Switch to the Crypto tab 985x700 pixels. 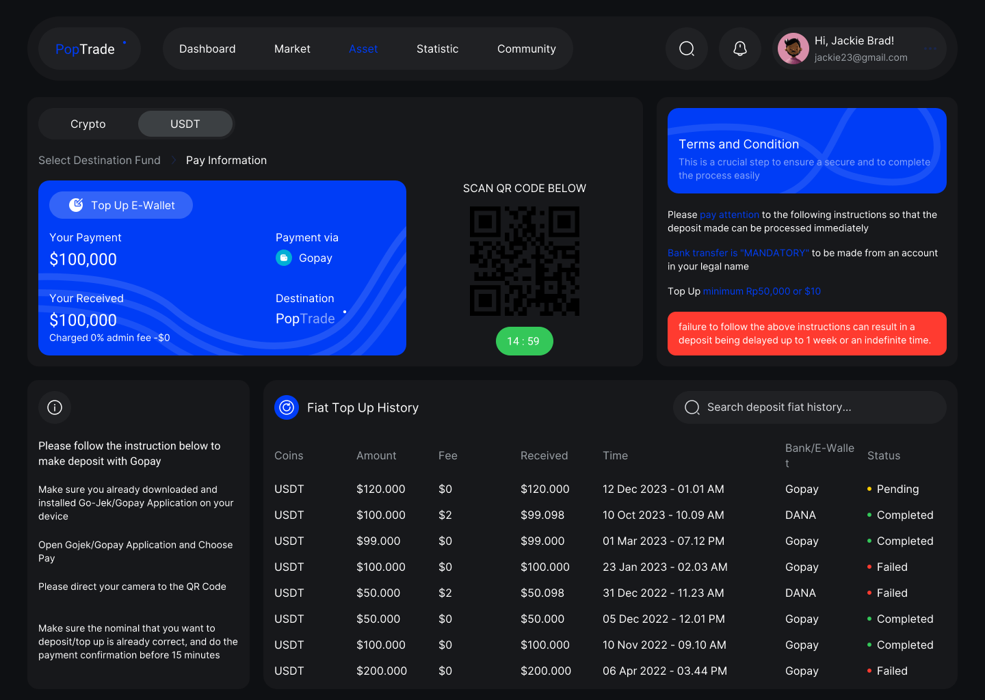(x=88, y=124)
